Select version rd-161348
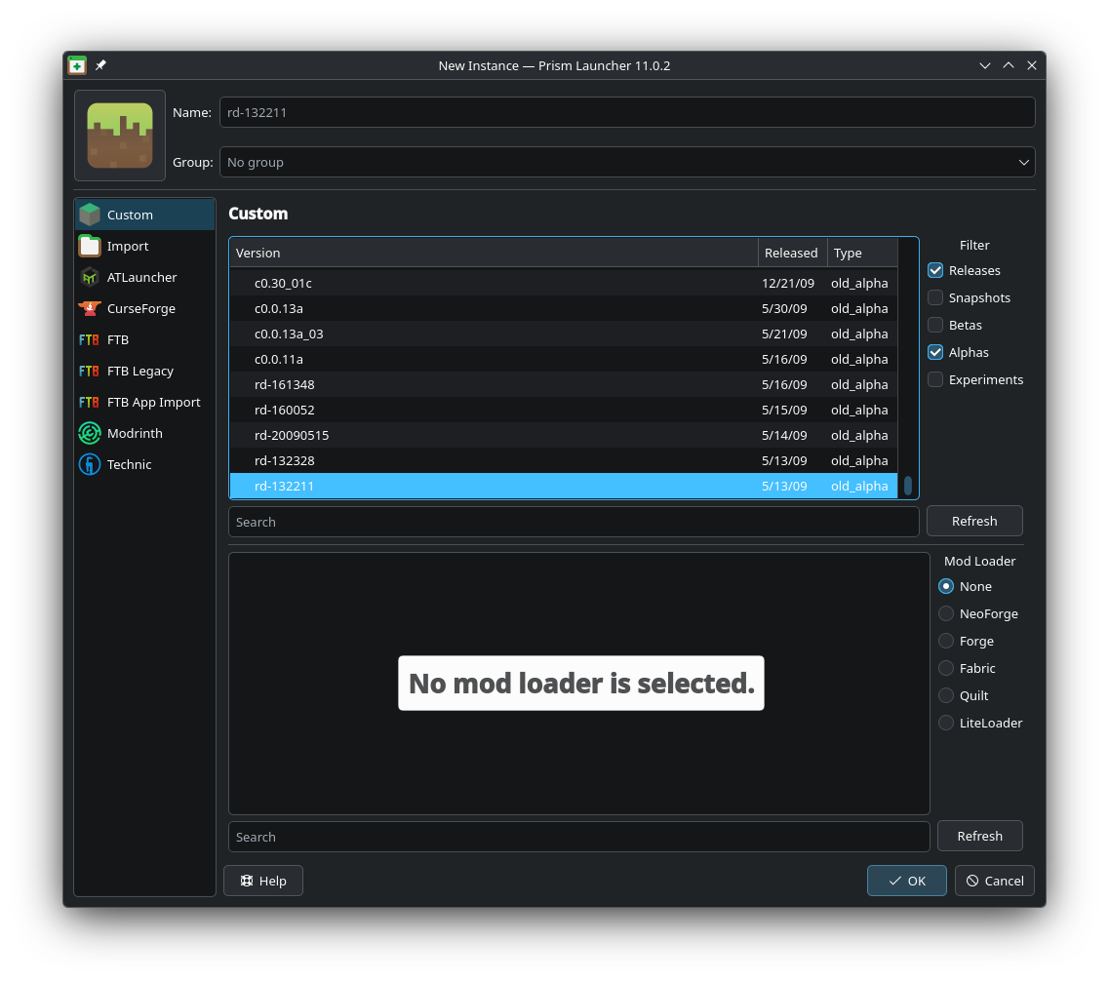Viewport: 1109px width, 982px height. pos(564,384)
